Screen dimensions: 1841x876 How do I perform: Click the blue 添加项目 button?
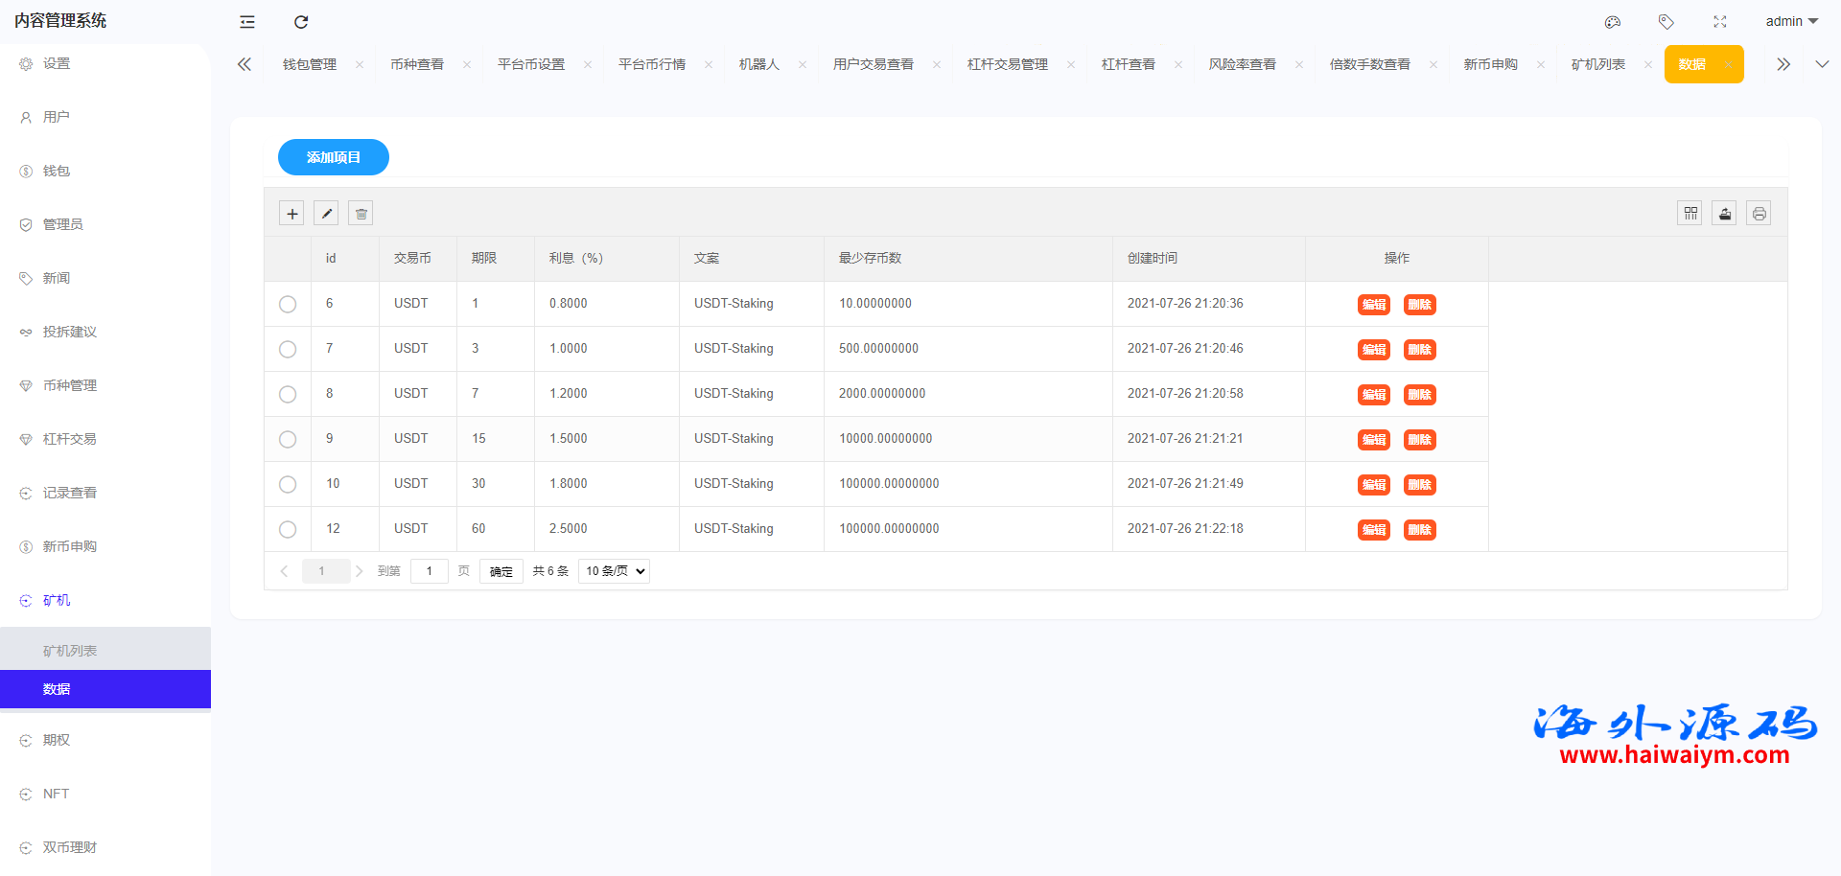point(334,157)
